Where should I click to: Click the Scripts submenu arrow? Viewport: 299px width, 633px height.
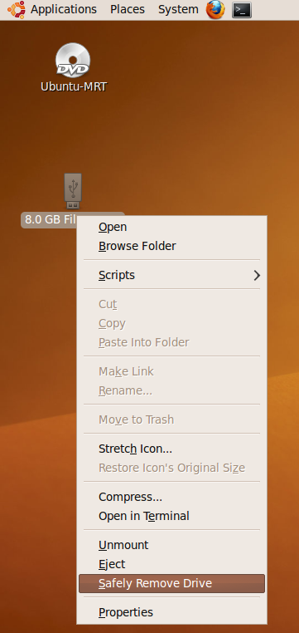[257, 275]
